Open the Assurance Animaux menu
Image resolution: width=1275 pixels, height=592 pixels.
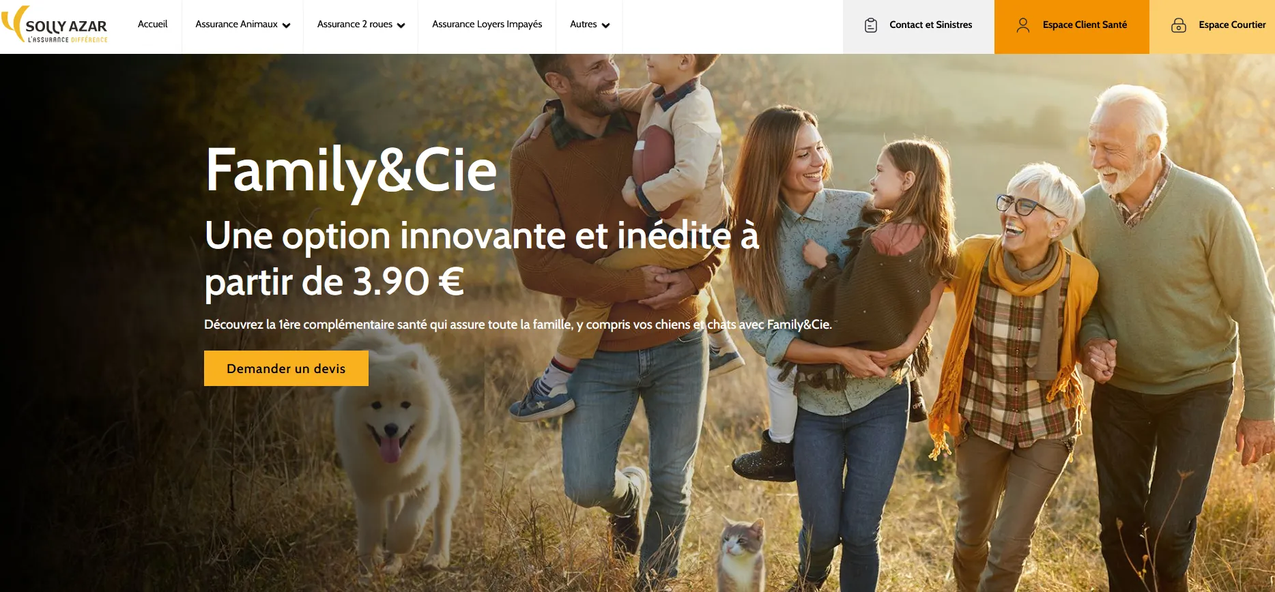(236, 24)
